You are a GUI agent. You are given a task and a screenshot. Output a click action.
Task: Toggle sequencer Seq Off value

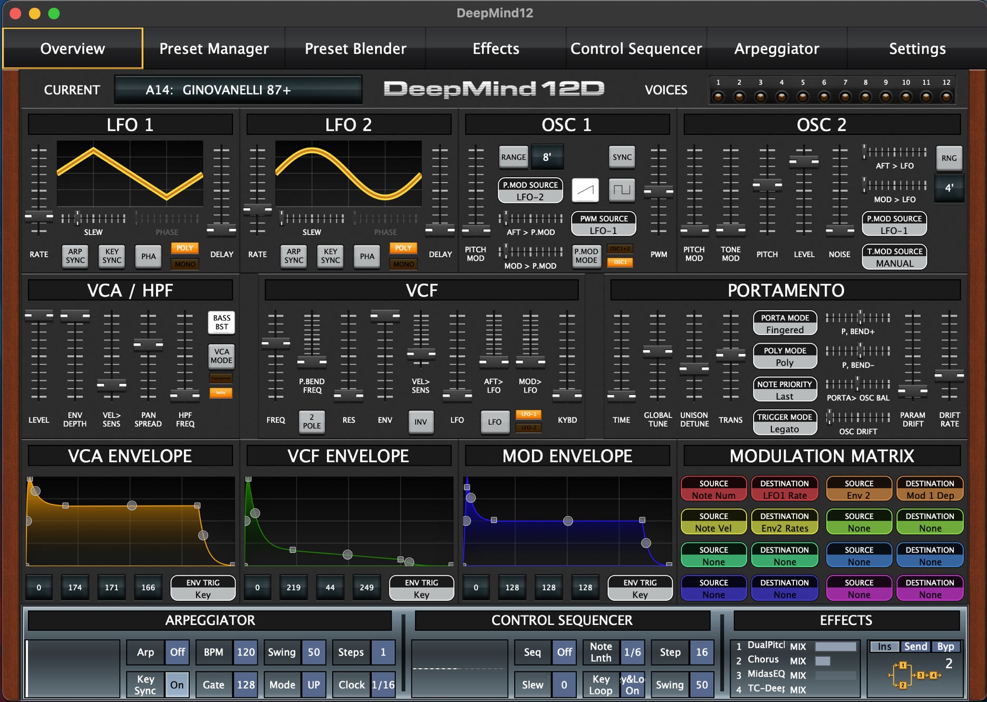point(564,652)
